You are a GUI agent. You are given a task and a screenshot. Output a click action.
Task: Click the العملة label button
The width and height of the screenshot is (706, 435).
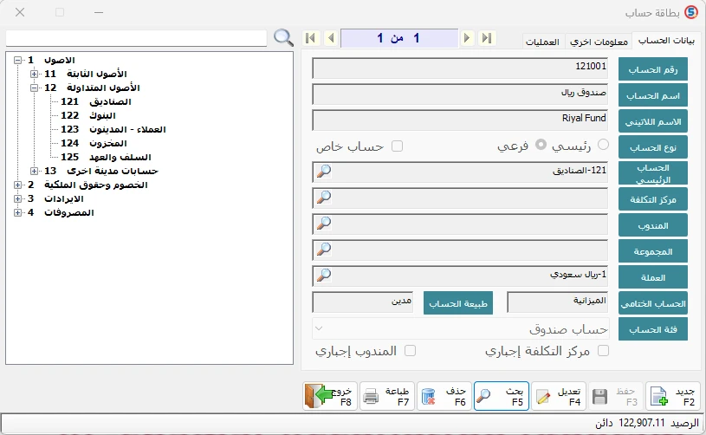coord(653,277)
